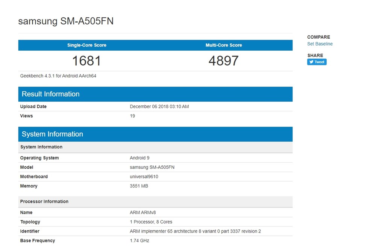Click the Model label

[27, 167]
